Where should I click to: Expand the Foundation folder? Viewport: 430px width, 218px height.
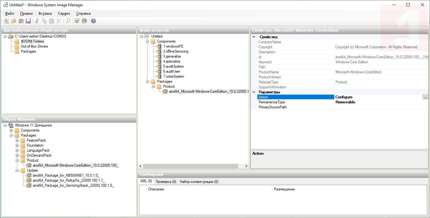pos(17,145)
